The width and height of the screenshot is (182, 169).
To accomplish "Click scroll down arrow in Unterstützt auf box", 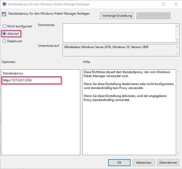I will pos(177,53).
